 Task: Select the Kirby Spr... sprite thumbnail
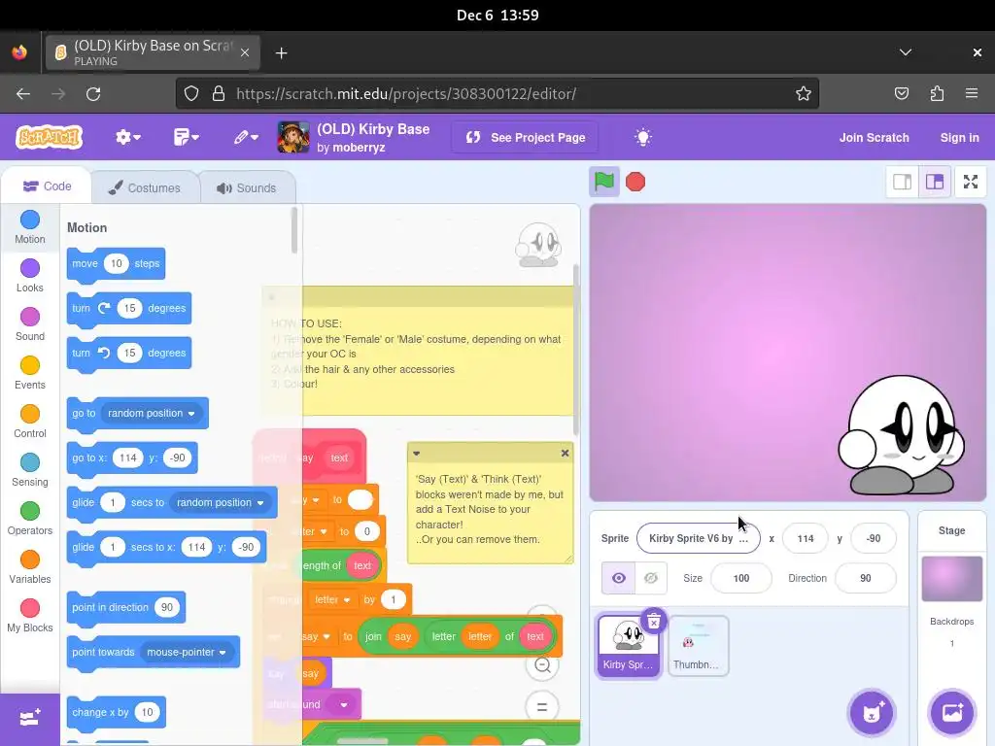tap(629, 646)
